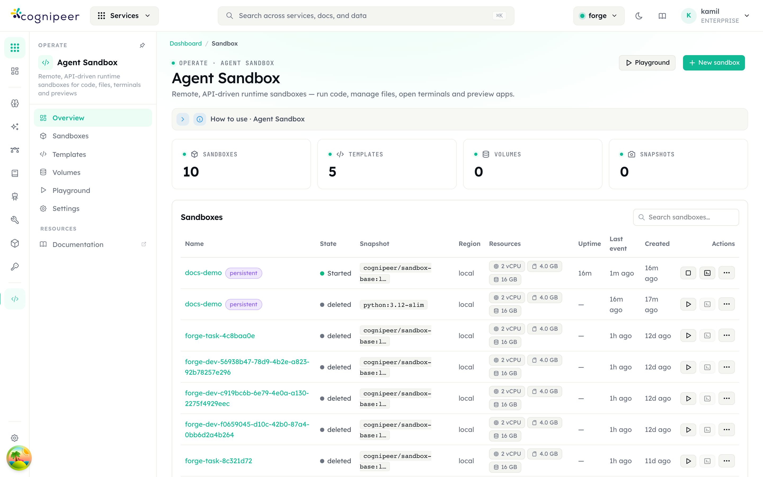Image resolution: width=763 pixels, height=477 pixels.
Task: Open forge-dev-c919bc6b sandbox link
Action: pos(247,398)
